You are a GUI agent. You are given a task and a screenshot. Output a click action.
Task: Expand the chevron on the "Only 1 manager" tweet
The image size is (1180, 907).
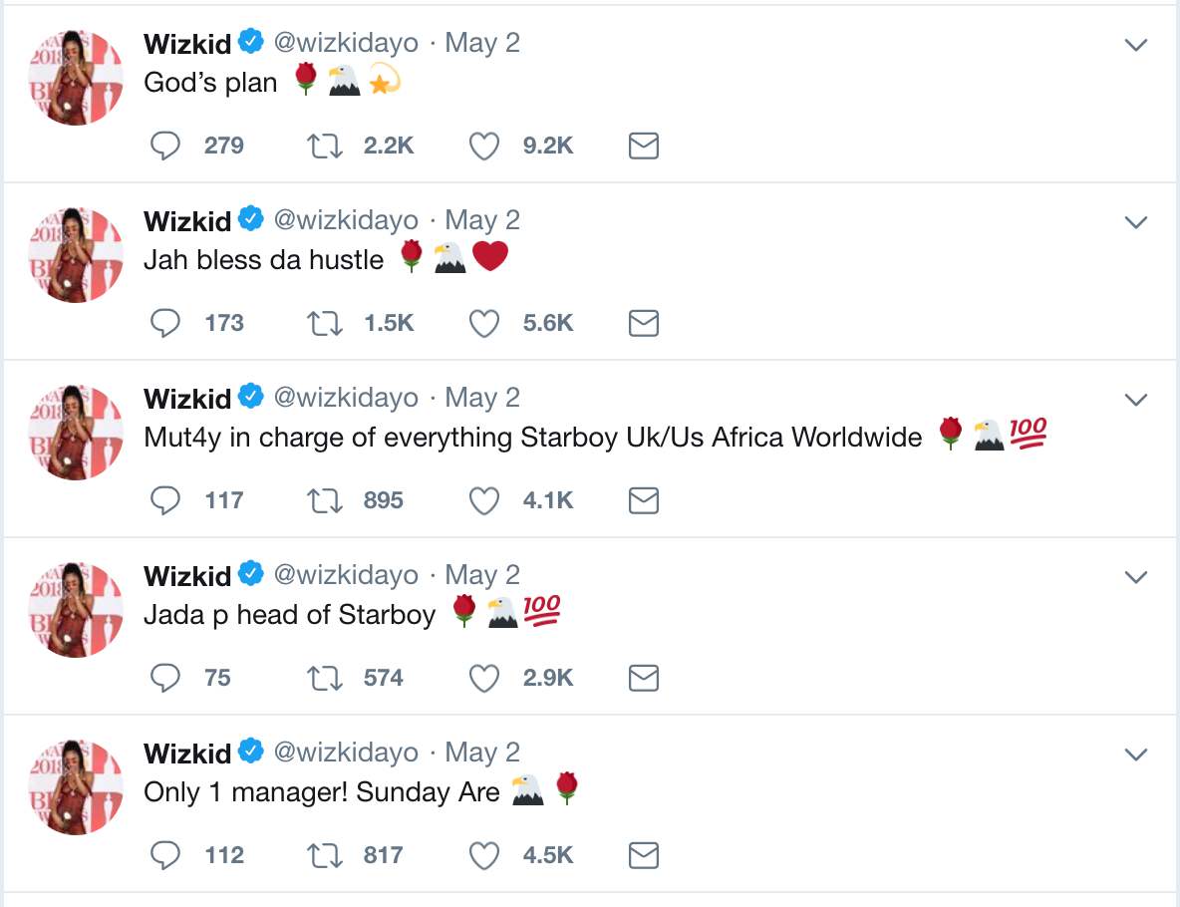coord(1135,755)
